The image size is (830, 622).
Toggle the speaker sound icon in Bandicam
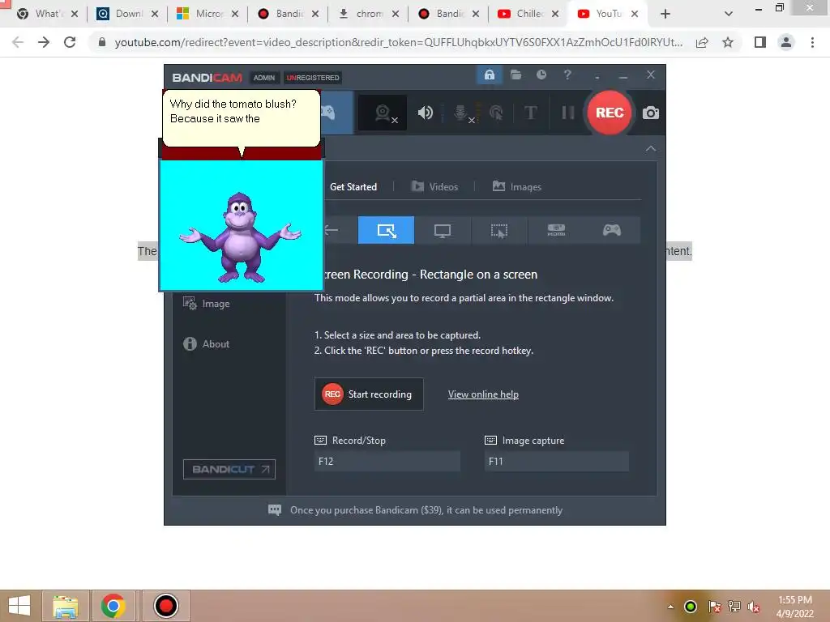pyautogui.click(x=425, y=113)
